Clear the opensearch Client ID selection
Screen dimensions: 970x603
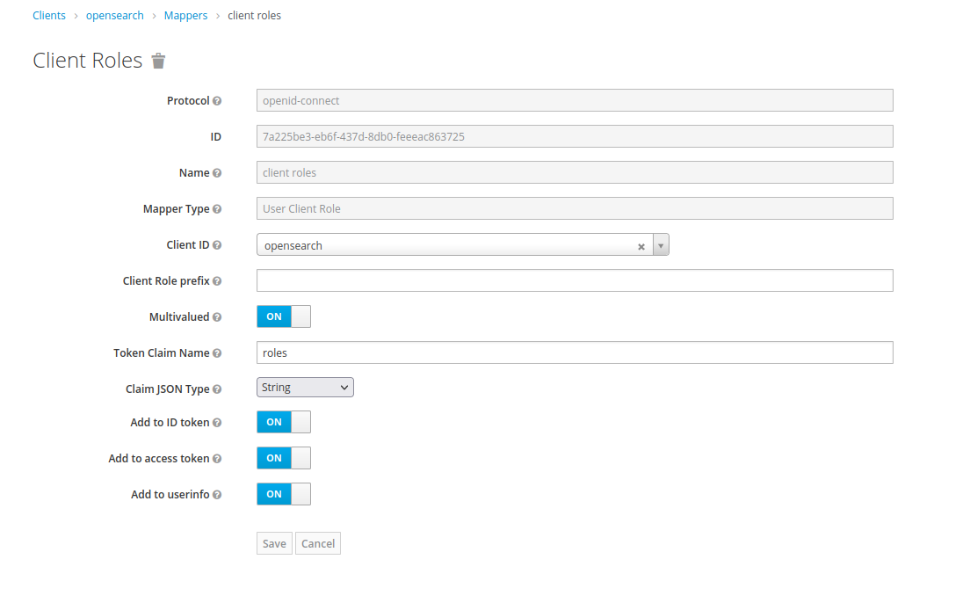[641, 246]
